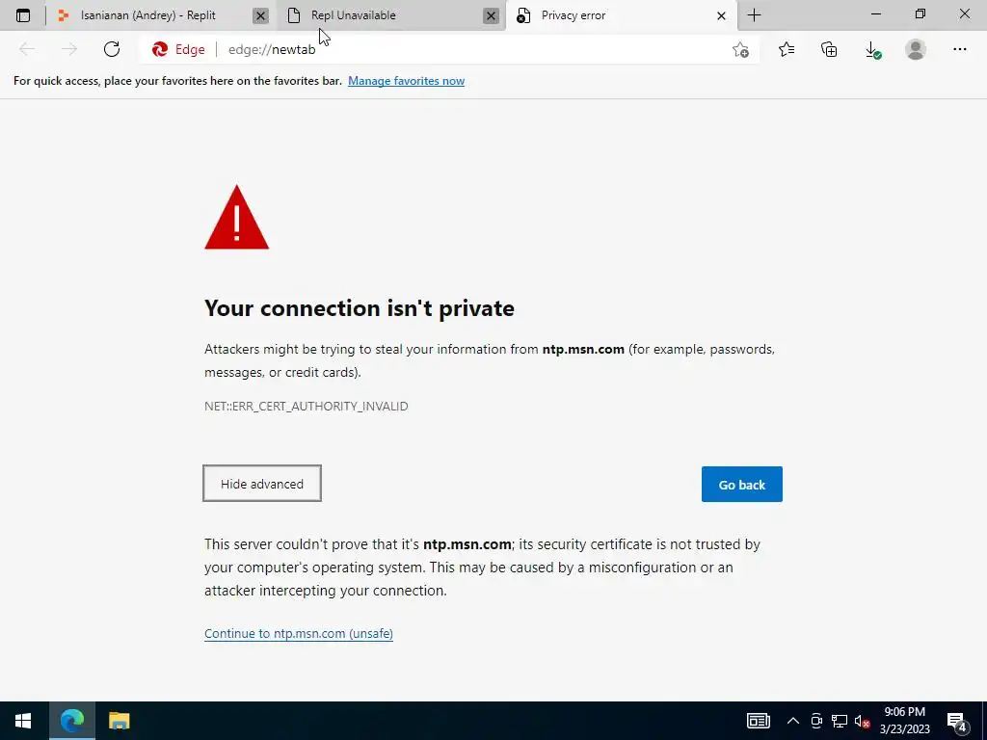987x740 pixels.
Task: Click the browser back arrow
Action: [x=27, y=49]
